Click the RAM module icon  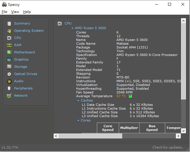click(9, 45)
